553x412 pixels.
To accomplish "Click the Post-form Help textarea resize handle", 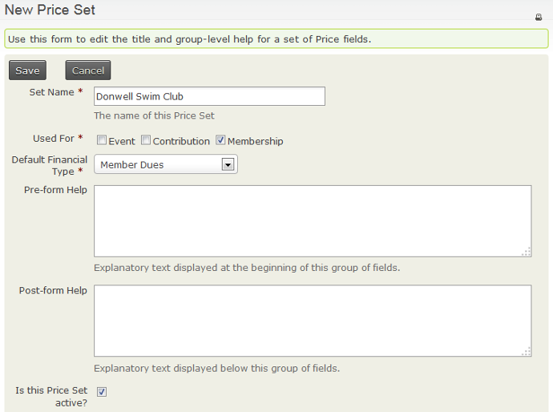I will 526,351.
